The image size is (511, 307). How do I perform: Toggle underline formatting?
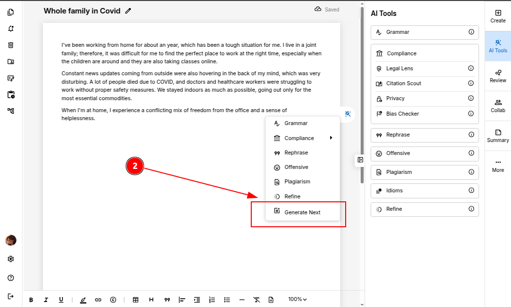click(61, 300)
